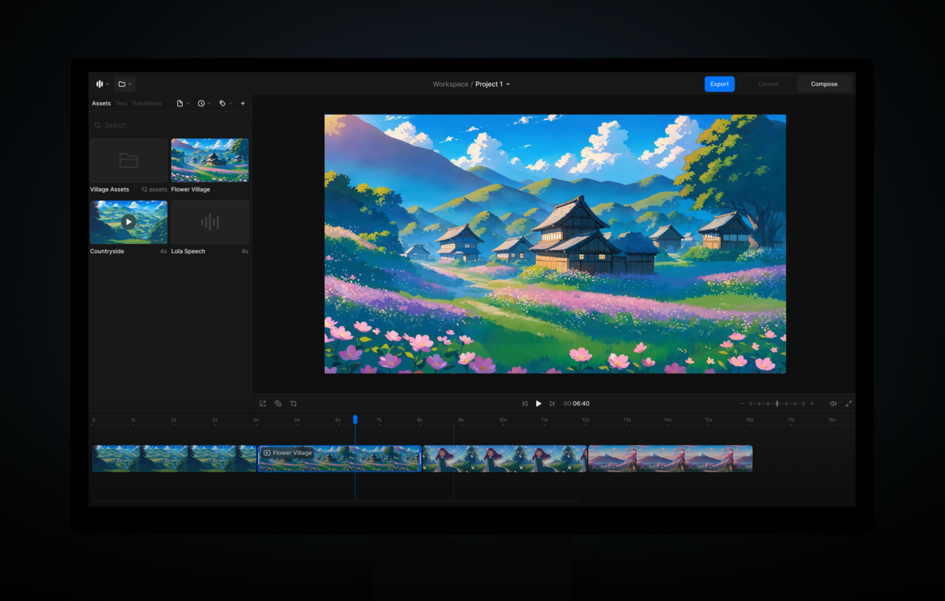945x601 pixels.
Task: Toggle fullscreen preview with the expand icon
Action: tap(849, 403)
